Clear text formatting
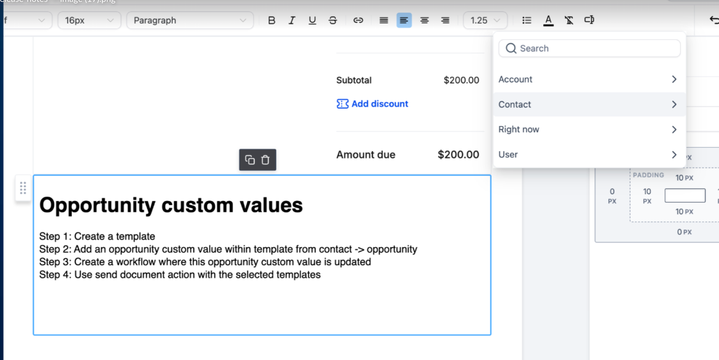 coord(569,20)
